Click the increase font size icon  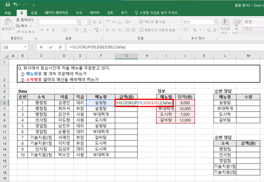[94, 22]
